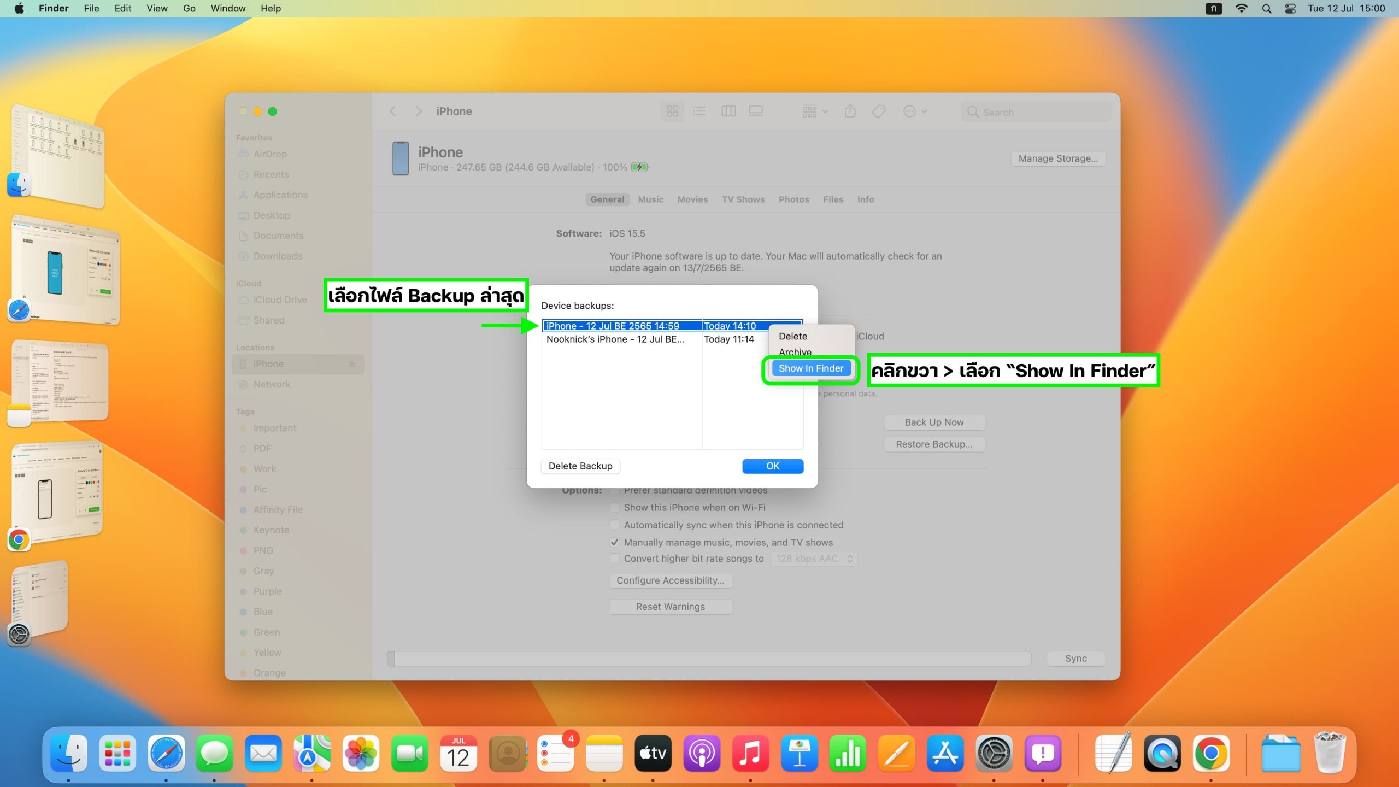Switch to icon grid view
Image resolution: width=1399 pixels, height=787 pixels.
672,111
